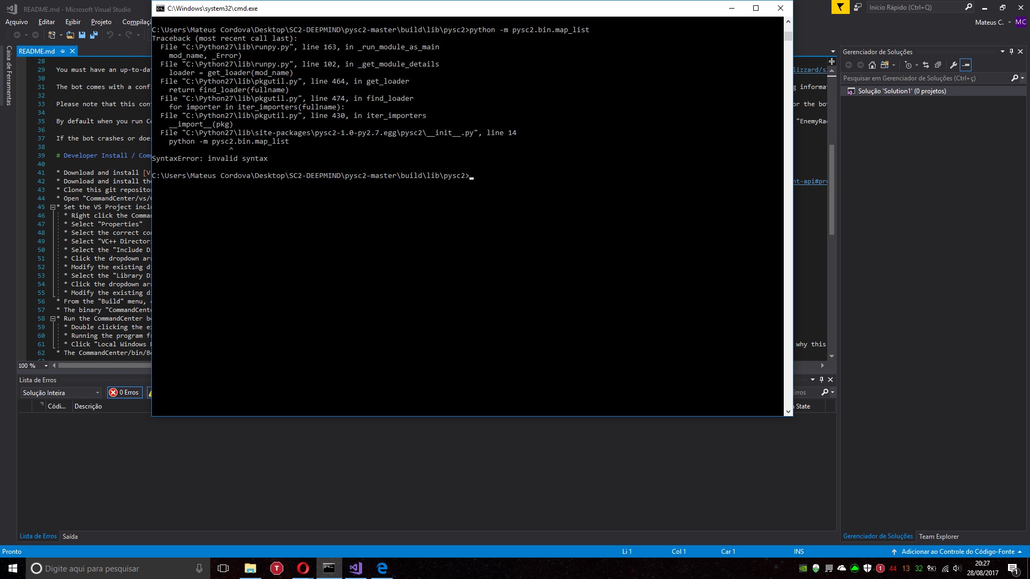The width and height of the screenshot is (1030, 579).
Task: Open the sound icon in the system tray
Action: pos(958,568)
